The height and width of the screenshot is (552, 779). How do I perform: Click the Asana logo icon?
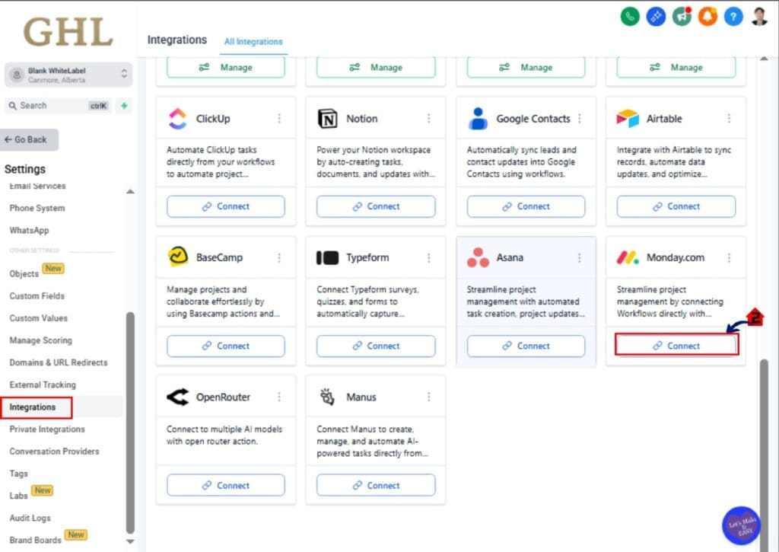pyautogui.click(x=478, y=257)
